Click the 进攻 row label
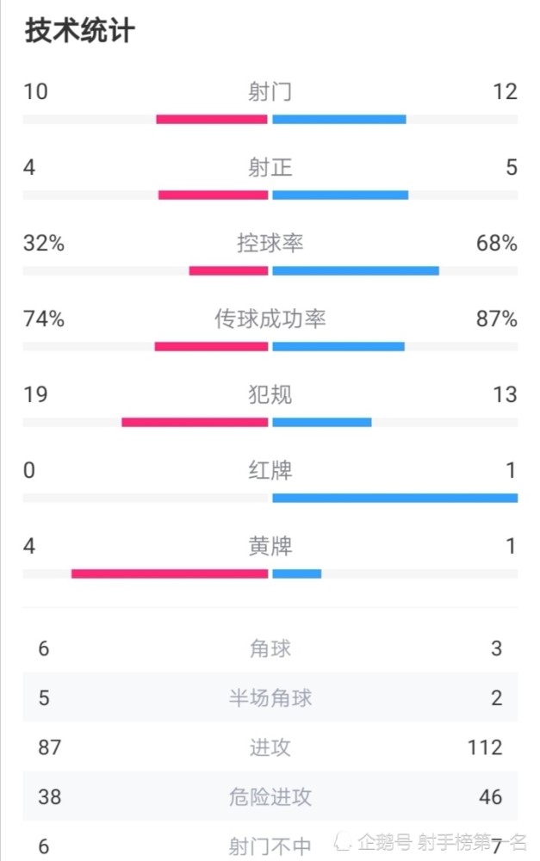This screenshot has height=861, width=540. tap(270, 747)
